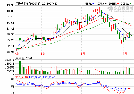The height and width of the screenshot is (94, 134).
Task: Click the RSI_A:40 indicator label
Action: click(x=22, y=77)
